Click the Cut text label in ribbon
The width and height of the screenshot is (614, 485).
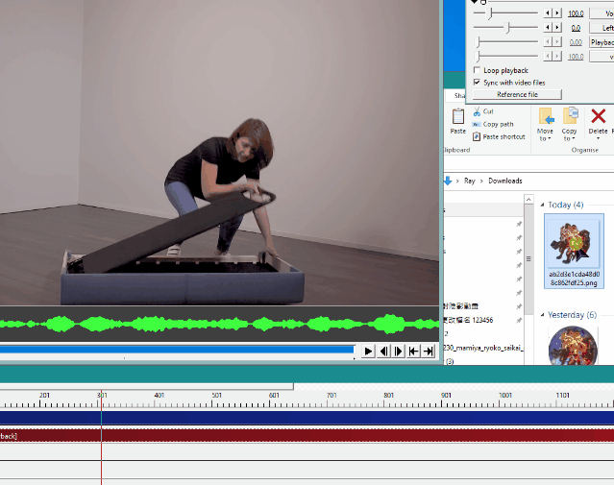(488, 111)
